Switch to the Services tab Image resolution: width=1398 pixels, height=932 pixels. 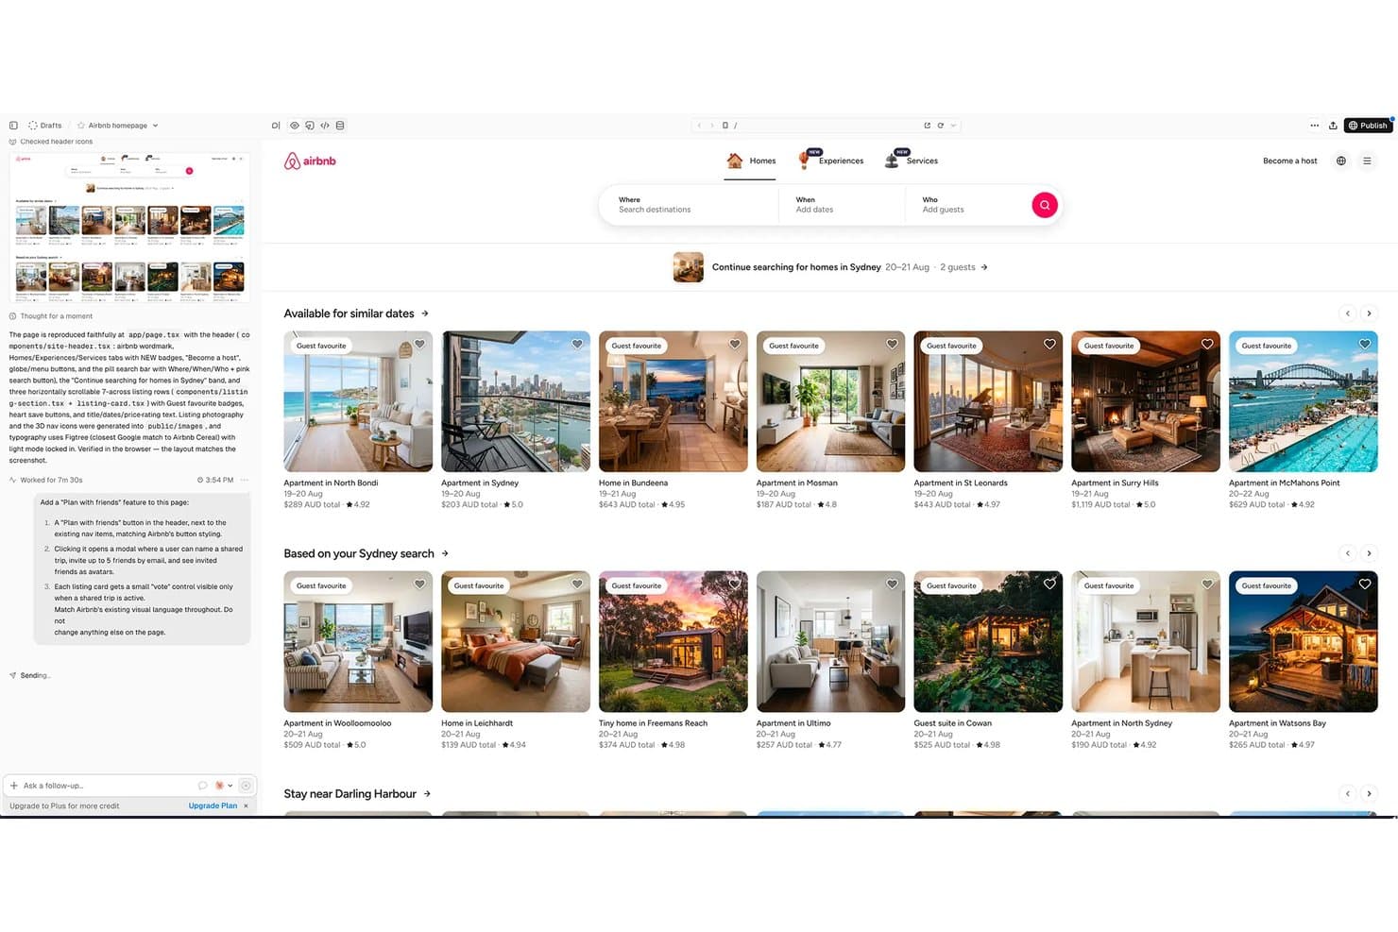tap(911, 161)
